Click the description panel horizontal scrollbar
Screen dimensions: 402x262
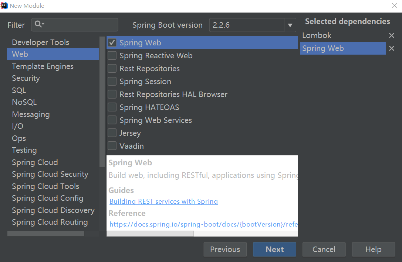click(150, 234)
